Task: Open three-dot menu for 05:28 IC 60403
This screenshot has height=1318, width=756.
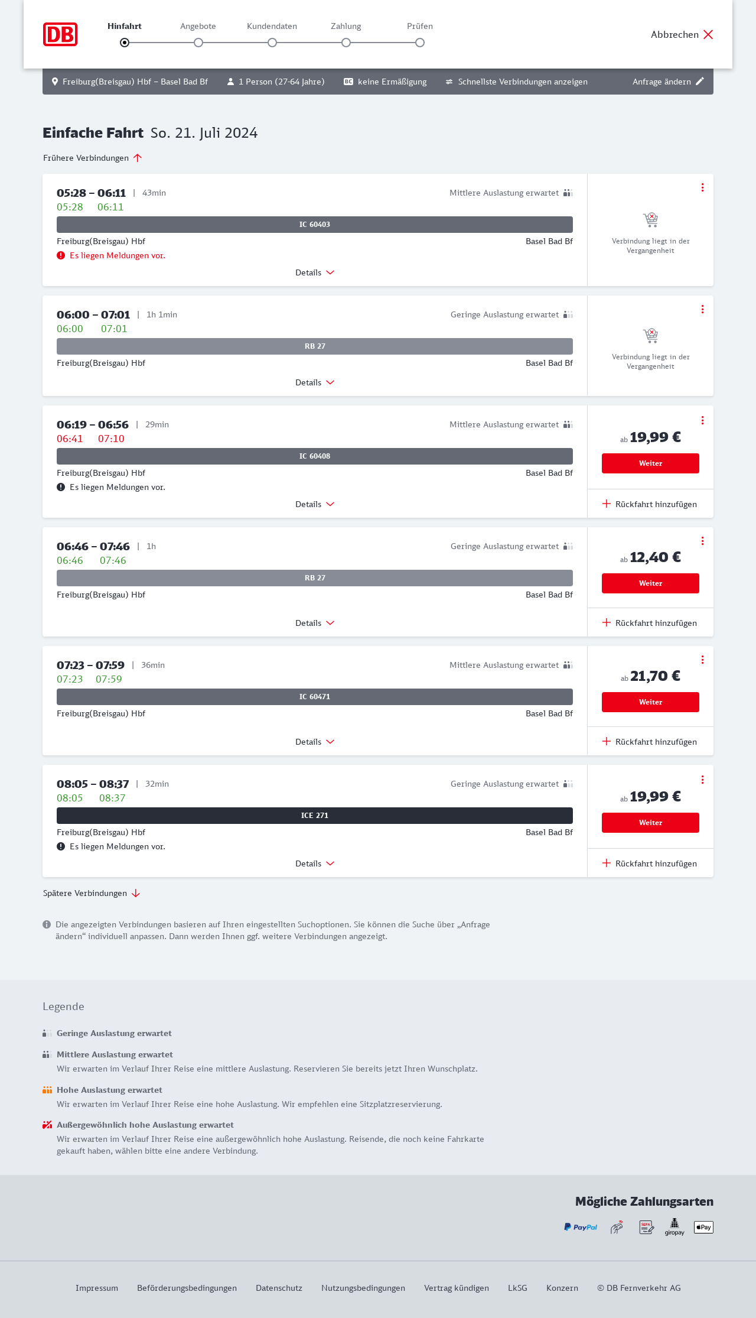Action: tap(702, 187)
